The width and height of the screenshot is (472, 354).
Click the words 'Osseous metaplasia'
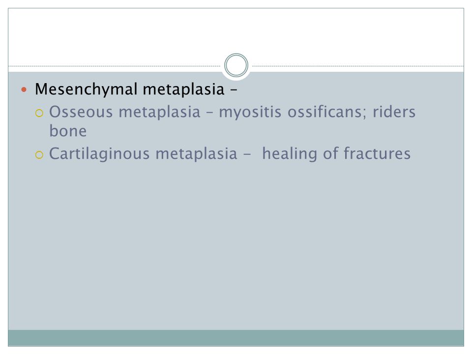point(124,112)
